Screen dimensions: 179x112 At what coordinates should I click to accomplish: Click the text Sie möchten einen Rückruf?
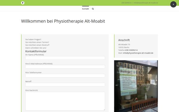pos(38,45)
